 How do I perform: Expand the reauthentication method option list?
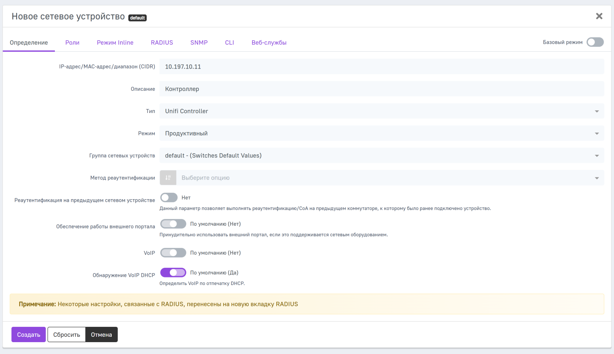point(389,178)
